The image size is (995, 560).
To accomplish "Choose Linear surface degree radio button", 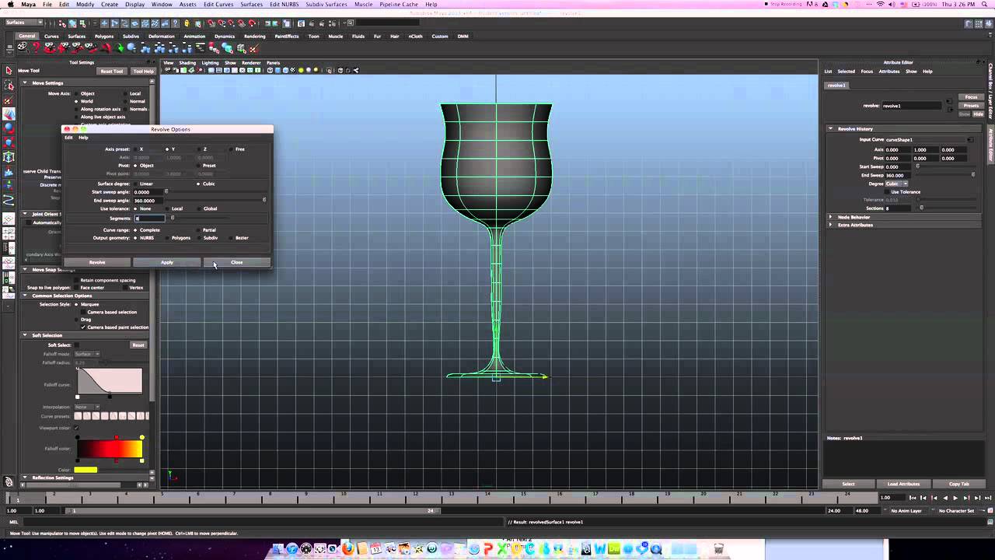I will [x=135, y=184].
